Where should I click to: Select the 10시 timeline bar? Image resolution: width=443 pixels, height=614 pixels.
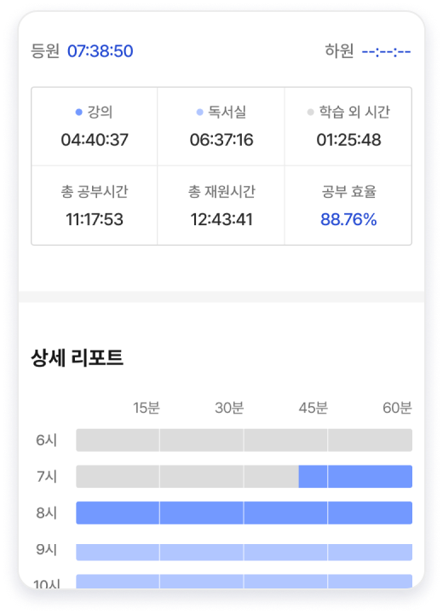(x=245, y=581)
